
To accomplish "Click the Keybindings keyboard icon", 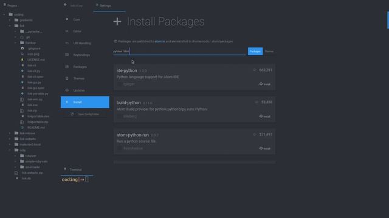I will (67, 54).
